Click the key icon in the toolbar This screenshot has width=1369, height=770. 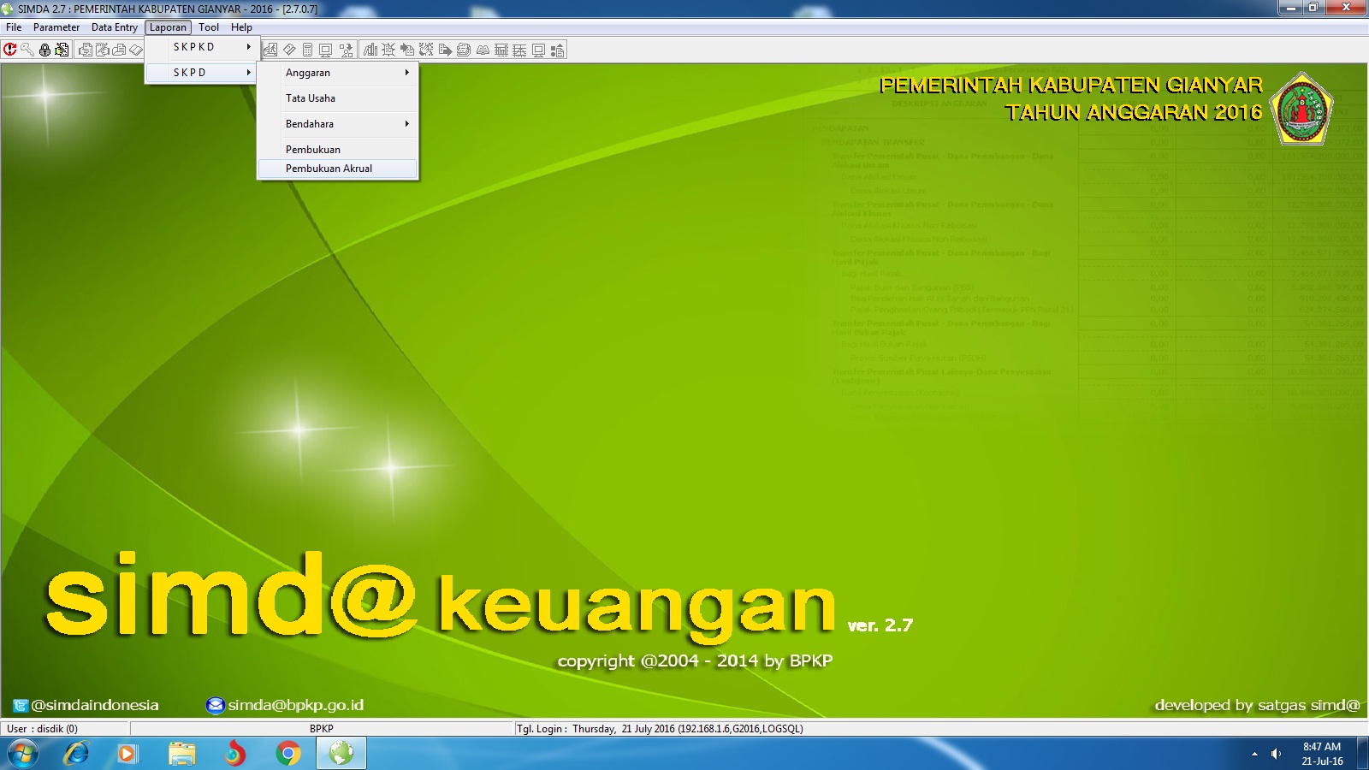pos(27,50)
